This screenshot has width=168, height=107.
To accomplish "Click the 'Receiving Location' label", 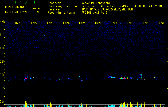I will (x=62, y=6).
